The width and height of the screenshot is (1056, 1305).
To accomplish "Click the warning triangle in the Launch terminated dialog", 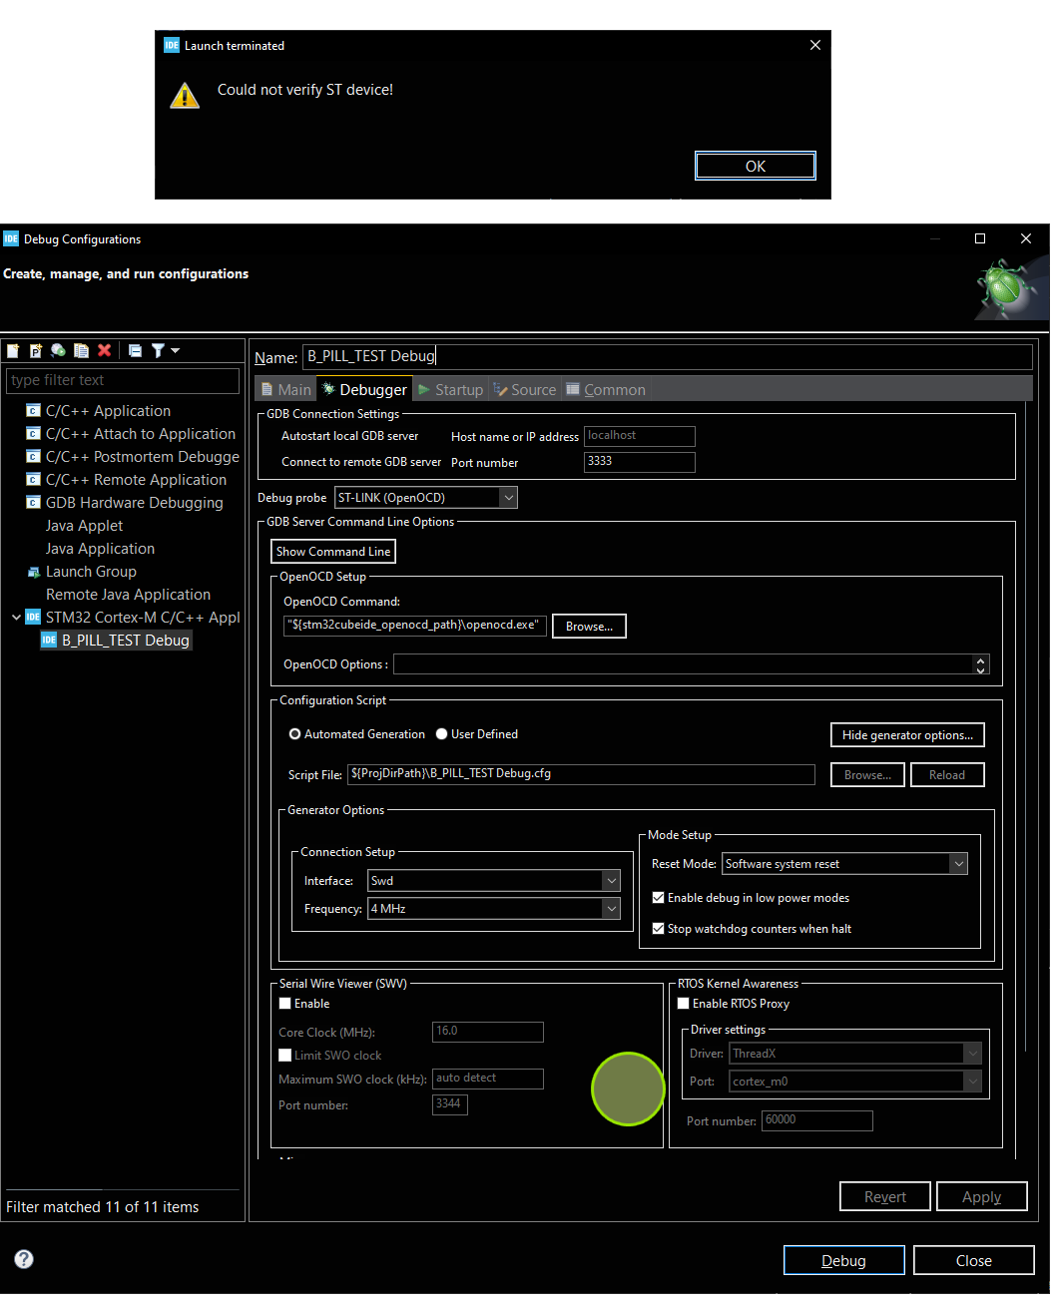I will 185,96.
